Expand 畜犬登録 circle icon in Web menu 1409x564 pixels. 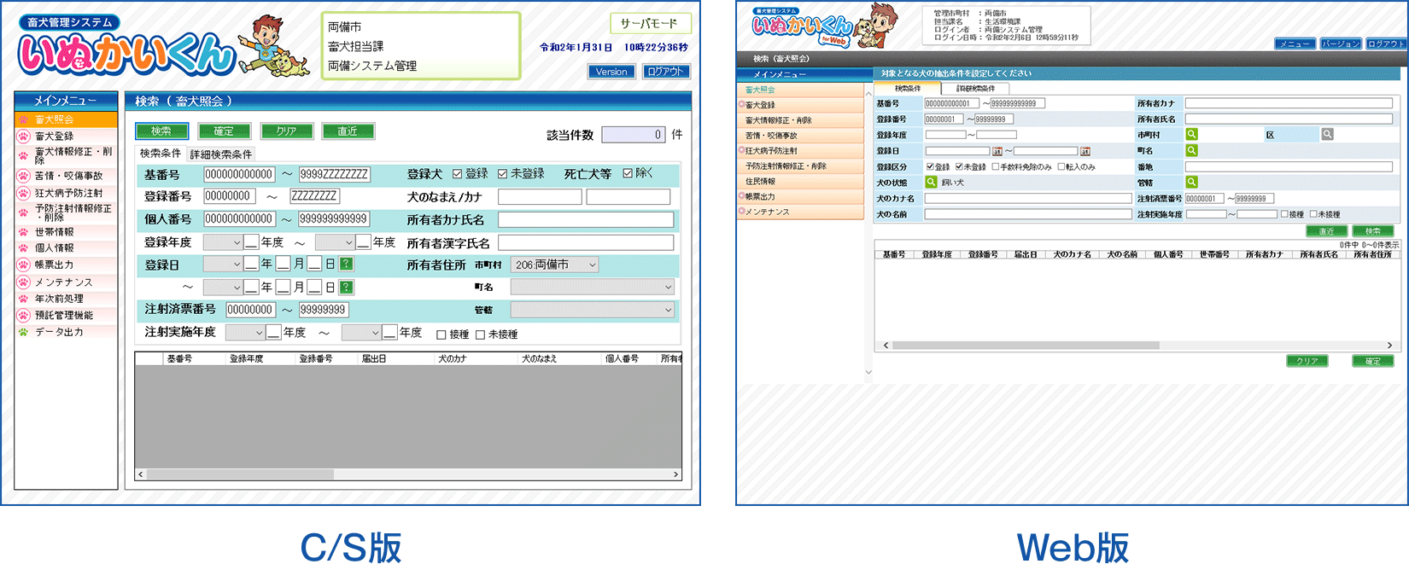tap(741, 105)
